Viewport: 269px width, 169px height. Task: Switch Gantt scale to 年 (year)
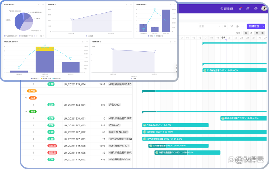(262, 33)
